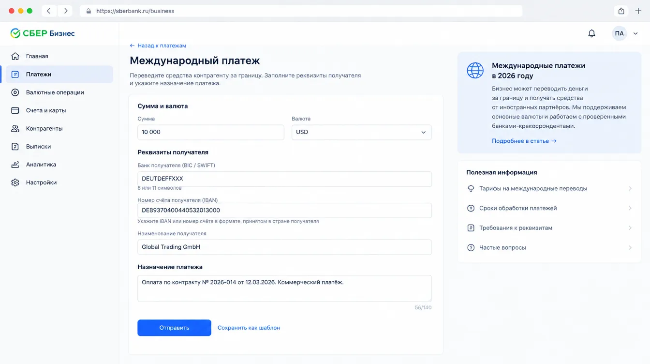Expand the profile menu chevron
This screenshot has width=650, height=364.
pos(635,34)
